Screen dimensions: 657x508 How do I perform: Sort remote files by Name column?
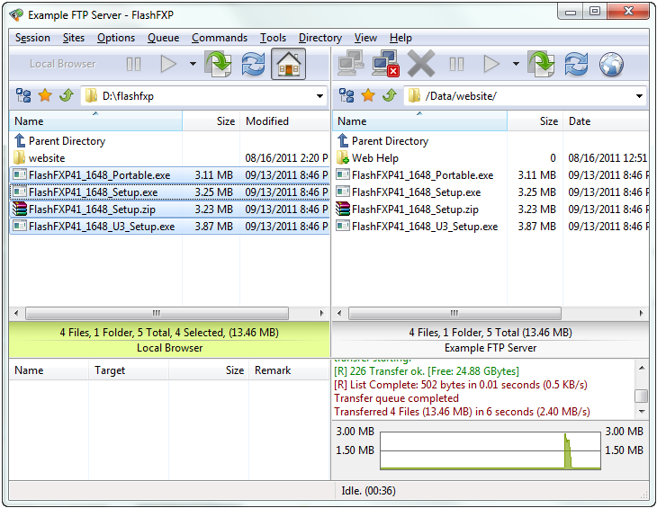[x=419, y=121]
